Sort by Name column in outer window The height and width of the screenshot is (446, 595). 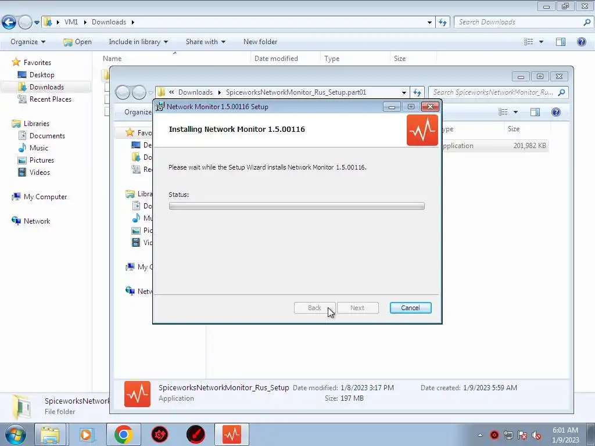pyautogui.click(x=112, y=59)
